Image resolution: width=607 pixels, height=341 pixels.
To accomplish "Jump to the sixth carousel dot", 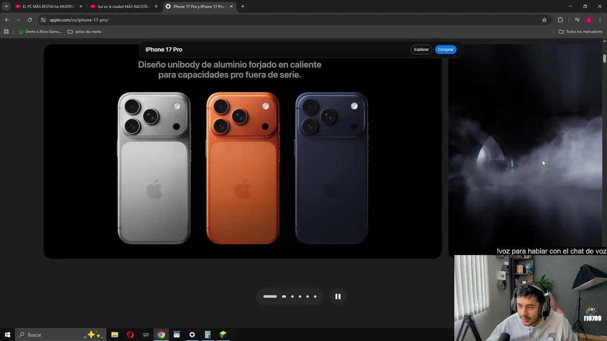I will click(315, 296).
